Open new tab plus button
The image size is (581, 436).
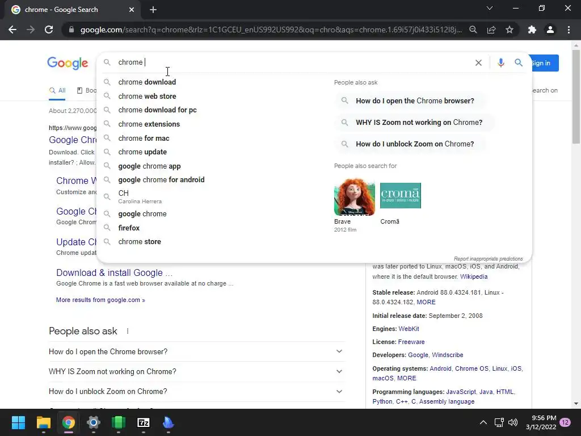(x=153, y=10)
